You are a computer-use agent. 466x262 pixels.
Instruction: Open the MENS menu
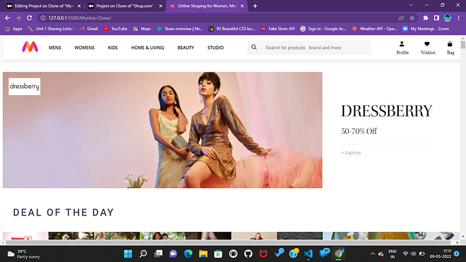(55, 47)
